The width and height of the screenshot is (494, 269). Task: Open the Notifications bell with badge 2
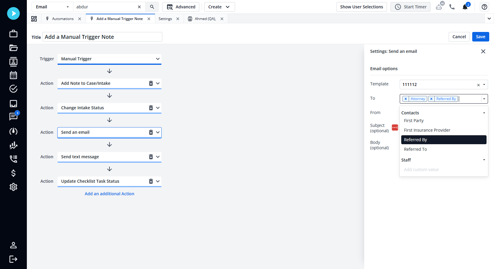(x=465, y=7)
